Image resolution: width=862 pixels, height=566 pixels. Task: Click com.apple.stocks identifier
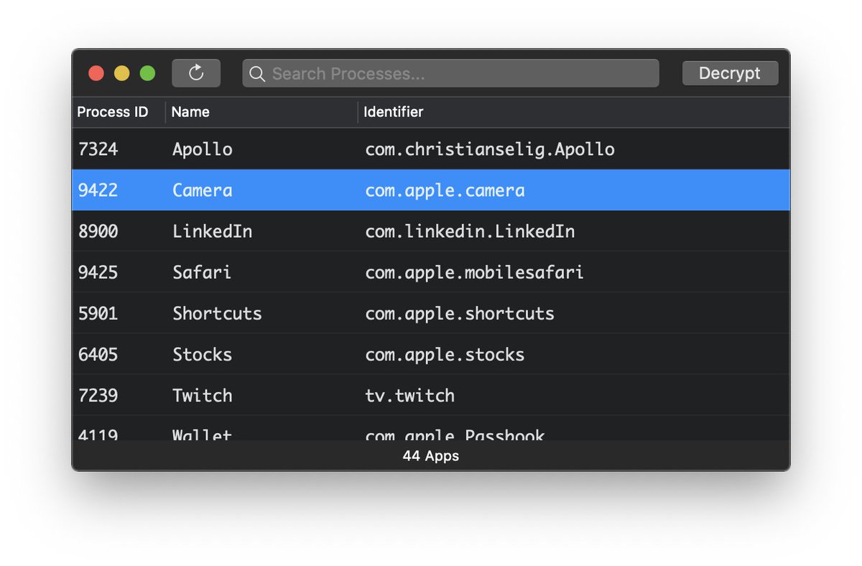(x=445, y=354)
